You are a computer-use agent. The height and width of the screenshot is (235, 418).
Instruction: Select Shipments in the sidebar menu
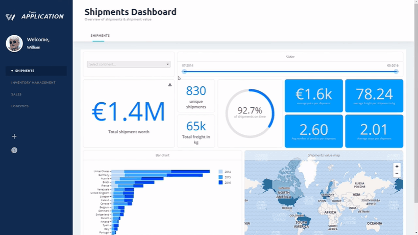pyautogui.click(x=24, y=71)
